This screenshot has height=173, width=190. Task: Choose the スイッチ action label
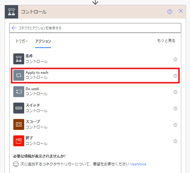(33, 105)
